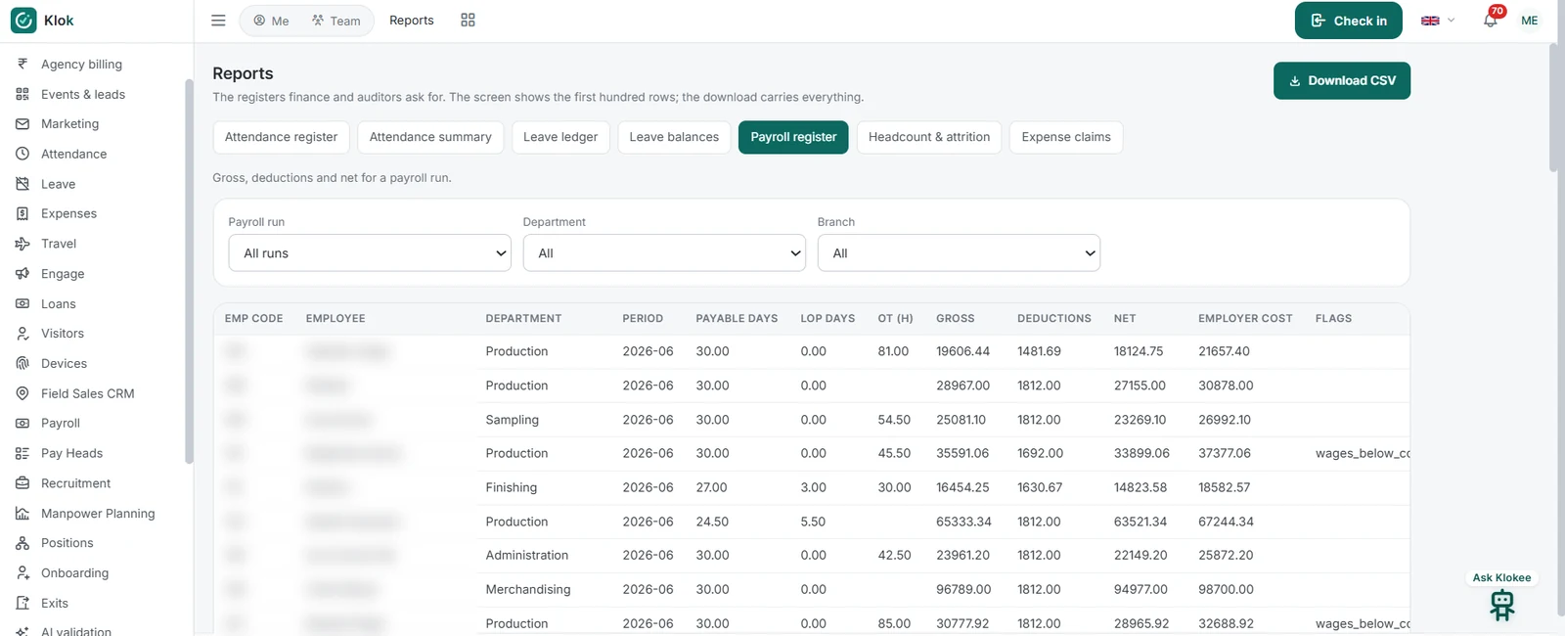Click the Marketing envelope icon
1565x636 pixels.
coord(22,124)
